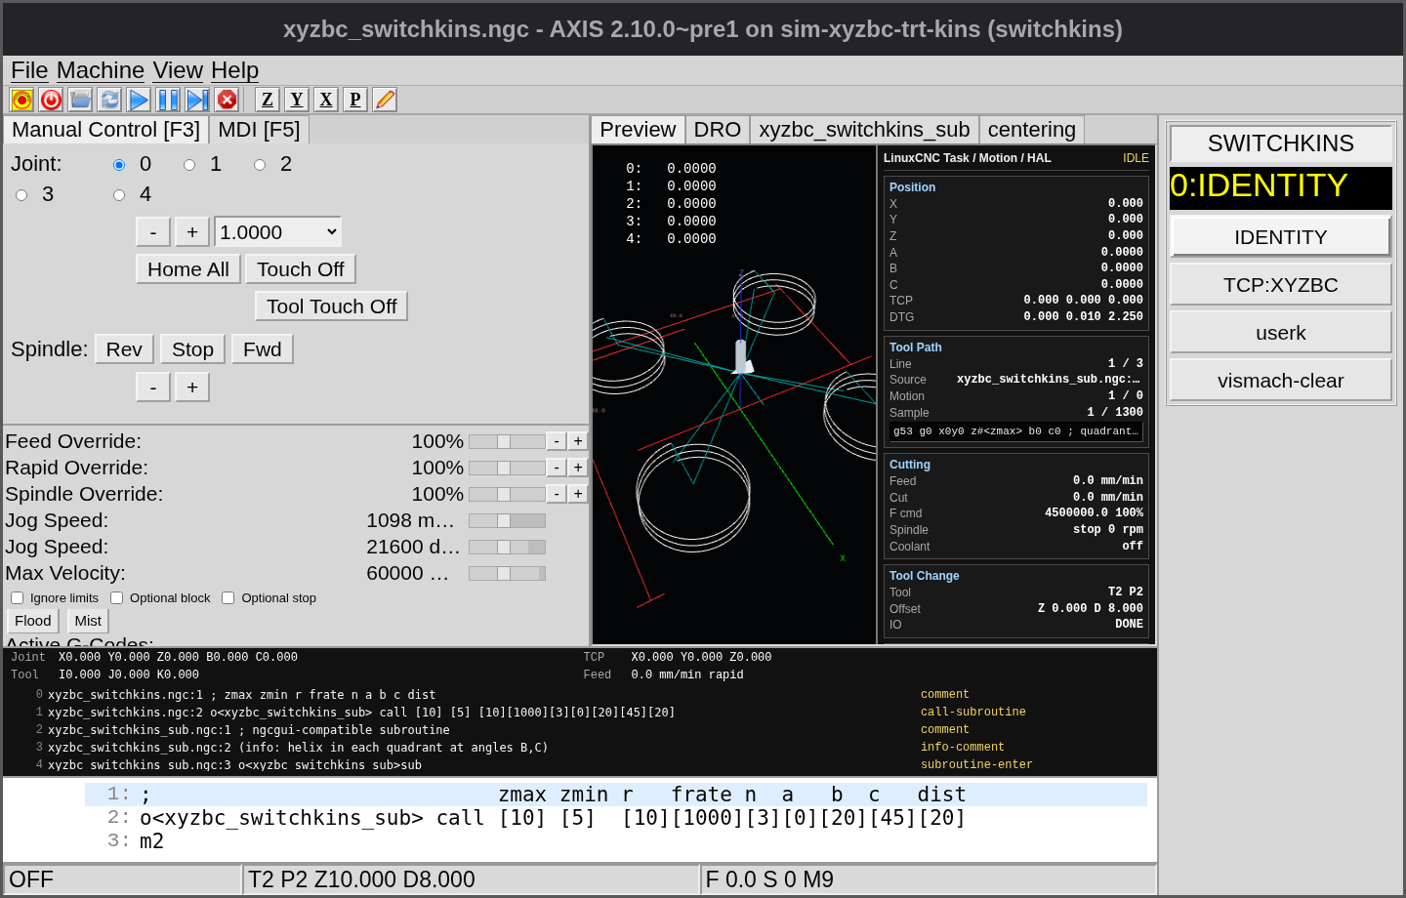1406x898 pixels.
Task: Decrease Rapid Override with its minus button
Action: click(557, 468)
